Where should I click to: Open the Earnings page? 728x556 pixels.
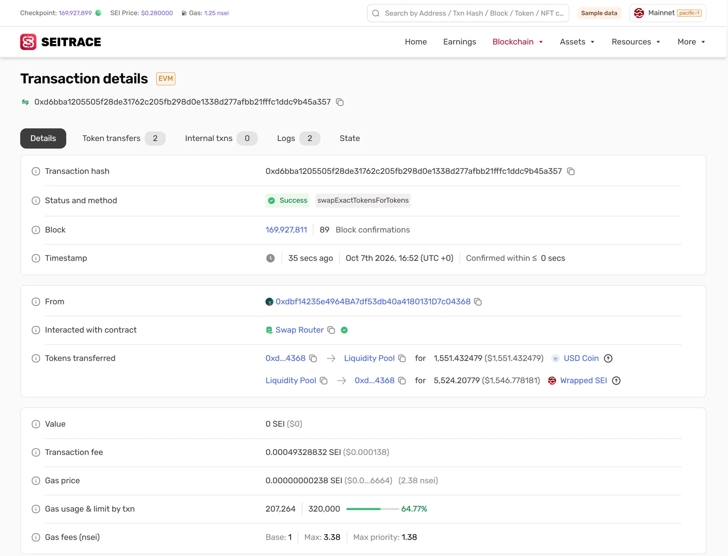point(460,42)
